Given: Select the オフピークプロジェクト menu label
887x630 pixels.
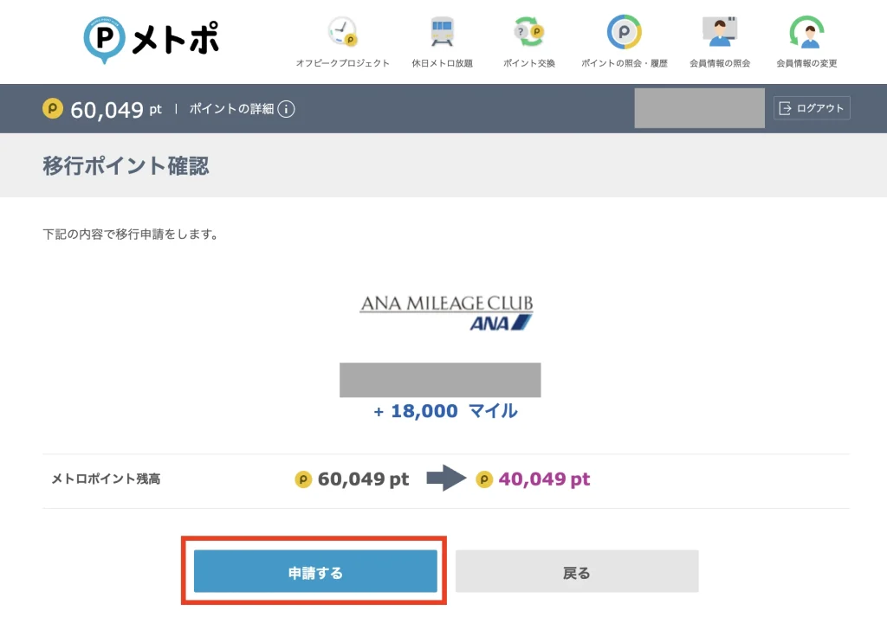Looking at the screenshot, I should (x=342, y=63).
